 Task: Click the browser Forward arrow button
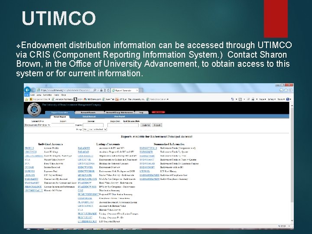[33, 90]
